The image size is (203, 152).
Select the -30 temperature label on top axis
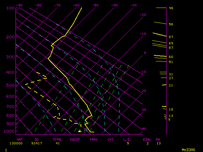(x=133, y=5)
